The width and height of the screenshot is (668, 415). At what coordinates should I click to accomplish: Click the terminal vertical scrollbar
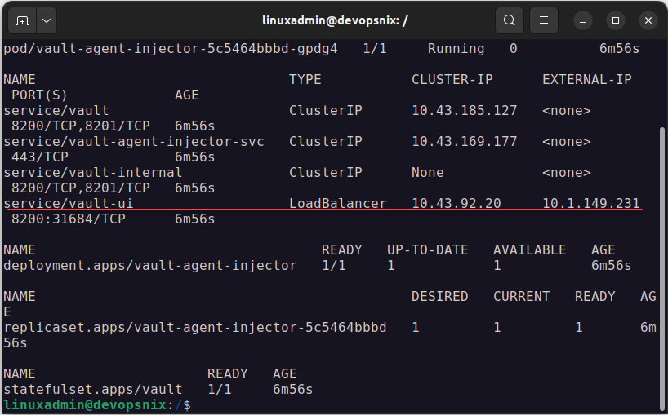click(662, 245)
